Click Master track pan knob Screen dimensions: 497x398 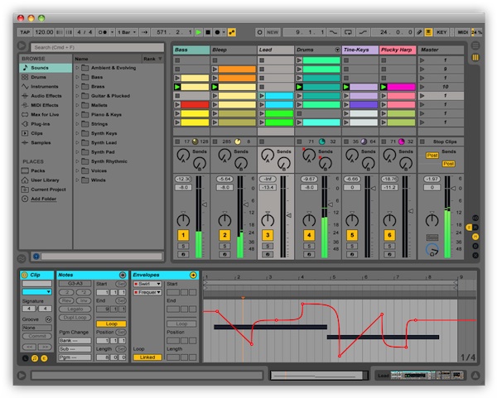tap(432, 219)
